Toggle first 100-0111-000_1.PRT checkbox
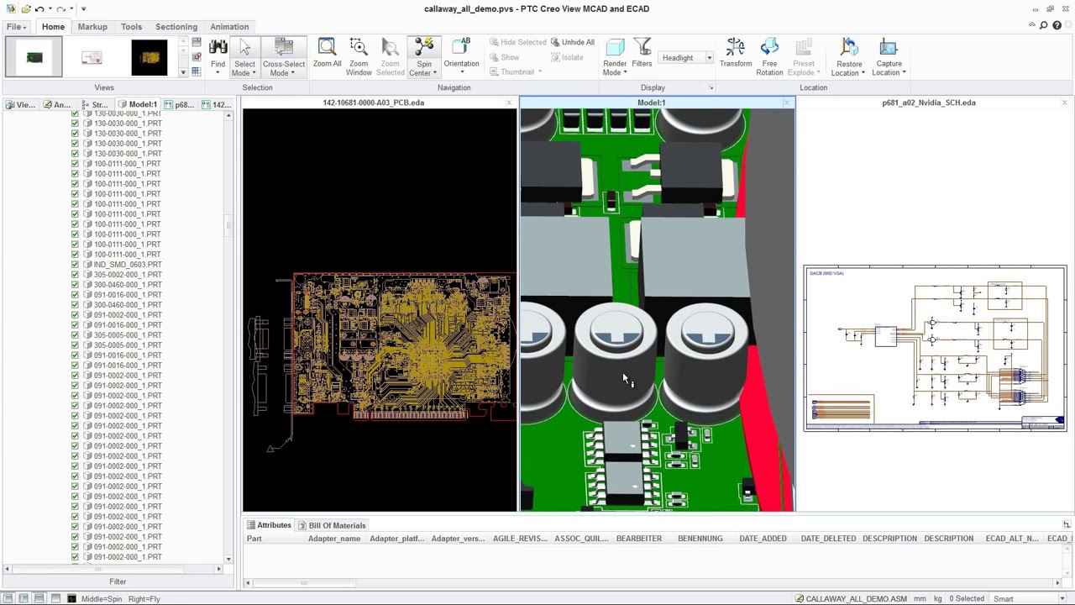The image size is (1075, 605). tap(75, 164)
